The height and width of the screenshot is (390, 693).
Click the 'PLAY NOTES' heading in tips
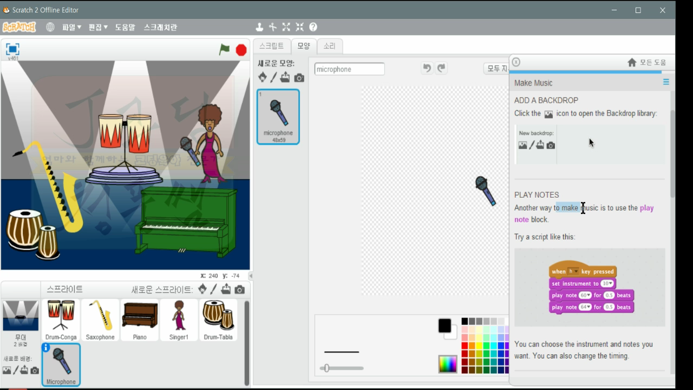click(537, 195)
